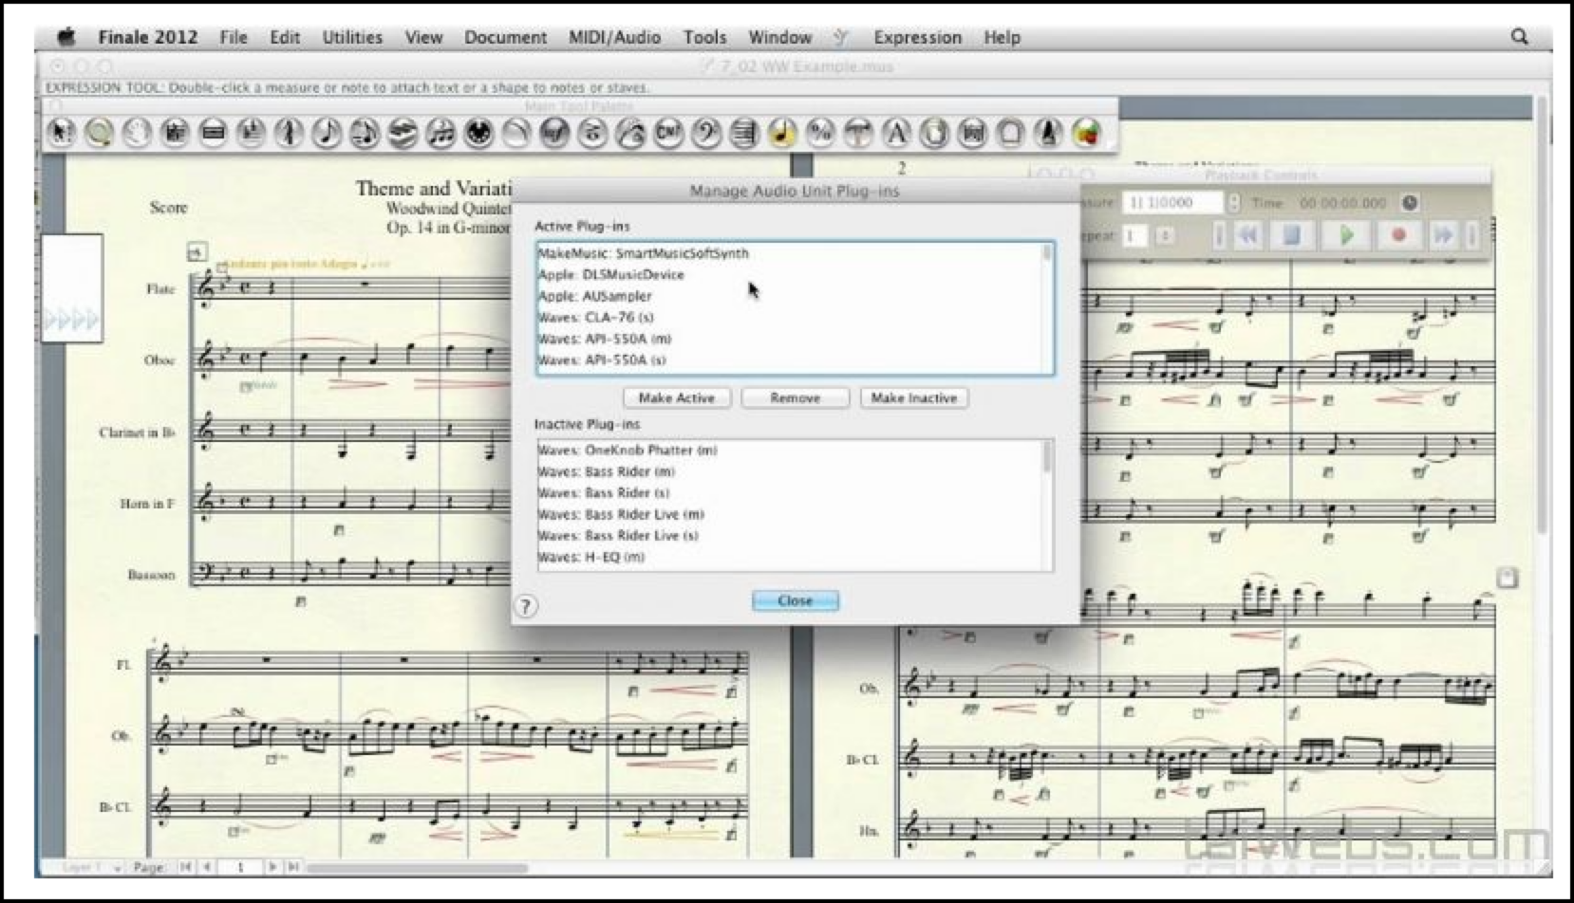1574x903 pixels.
Task: Open the Expression menu
Action: point(917,37)
